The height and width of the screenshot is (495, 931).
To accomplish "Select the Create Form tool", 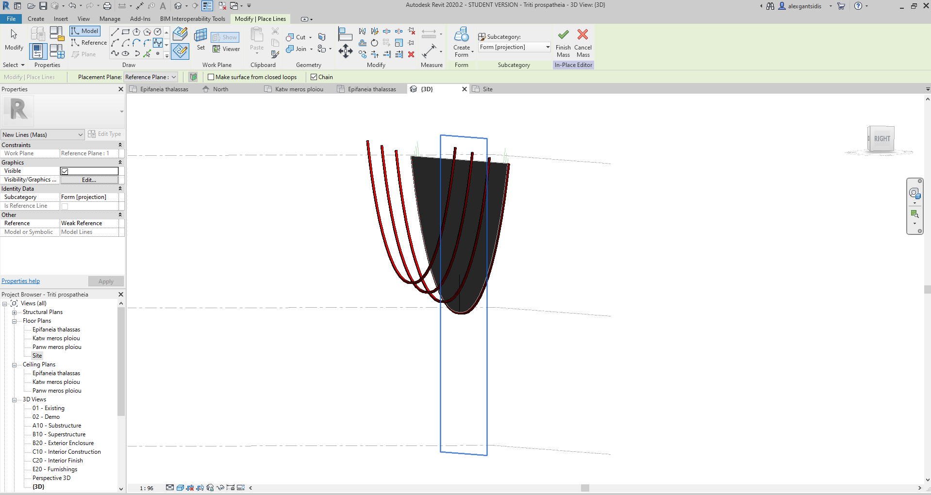I will (462, 42).
